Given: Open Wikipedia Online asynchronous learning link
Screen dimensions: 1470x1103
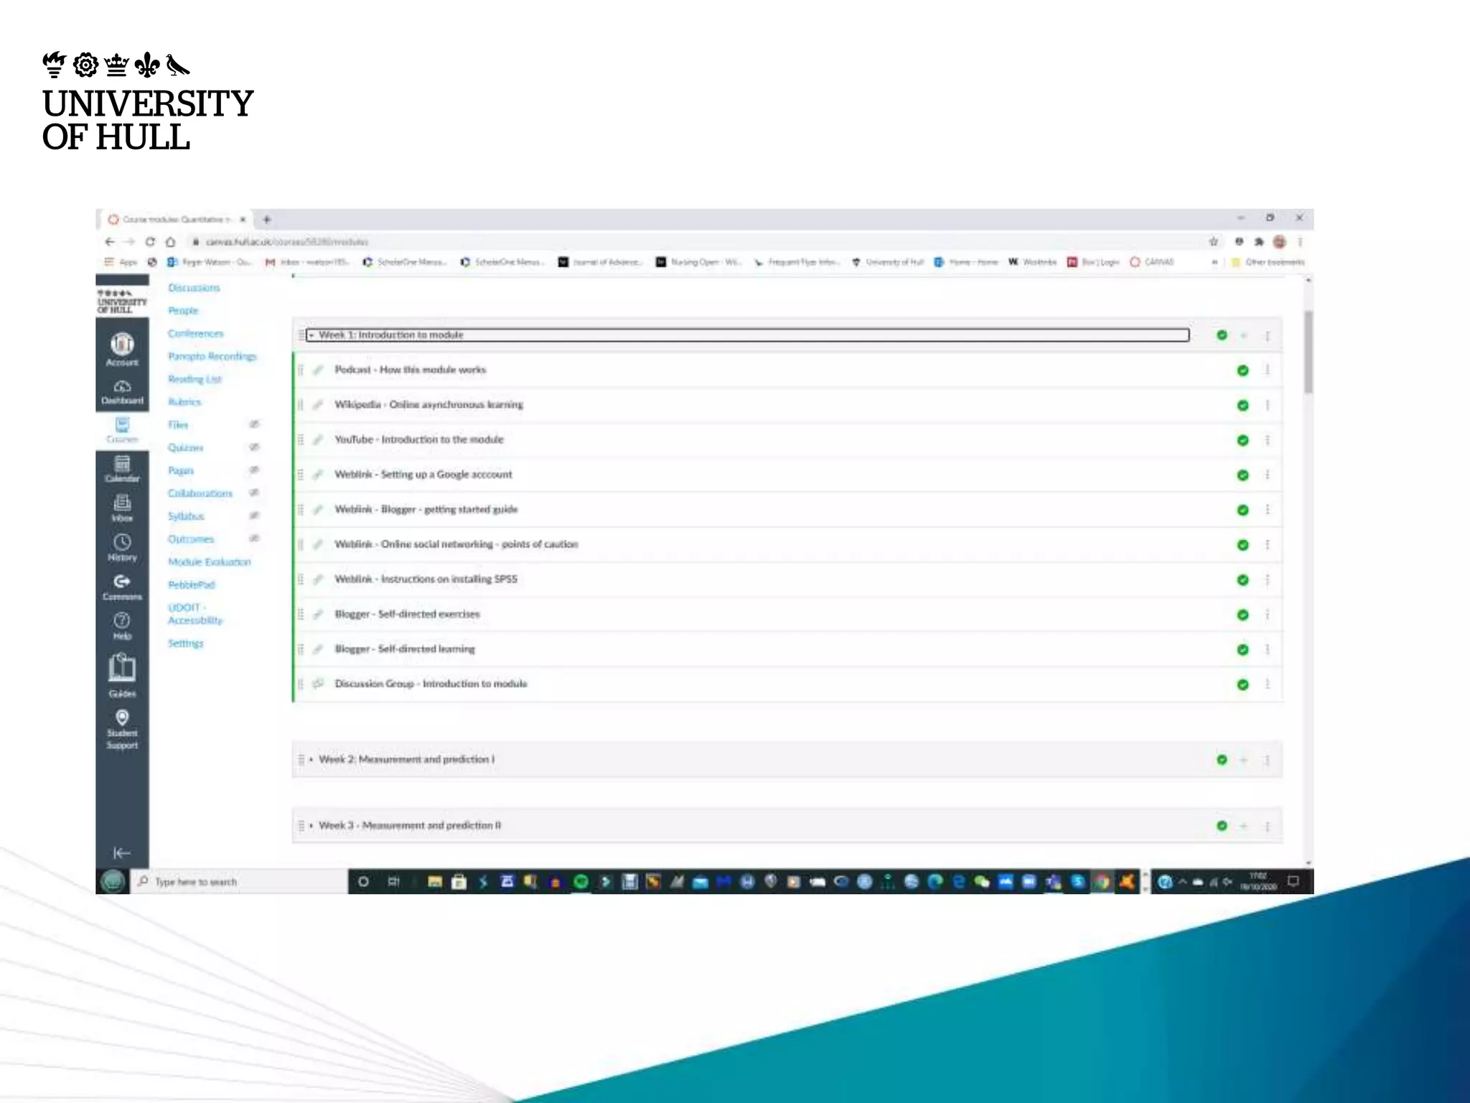Looking at the screenshot, I should (x=429, y=405).
